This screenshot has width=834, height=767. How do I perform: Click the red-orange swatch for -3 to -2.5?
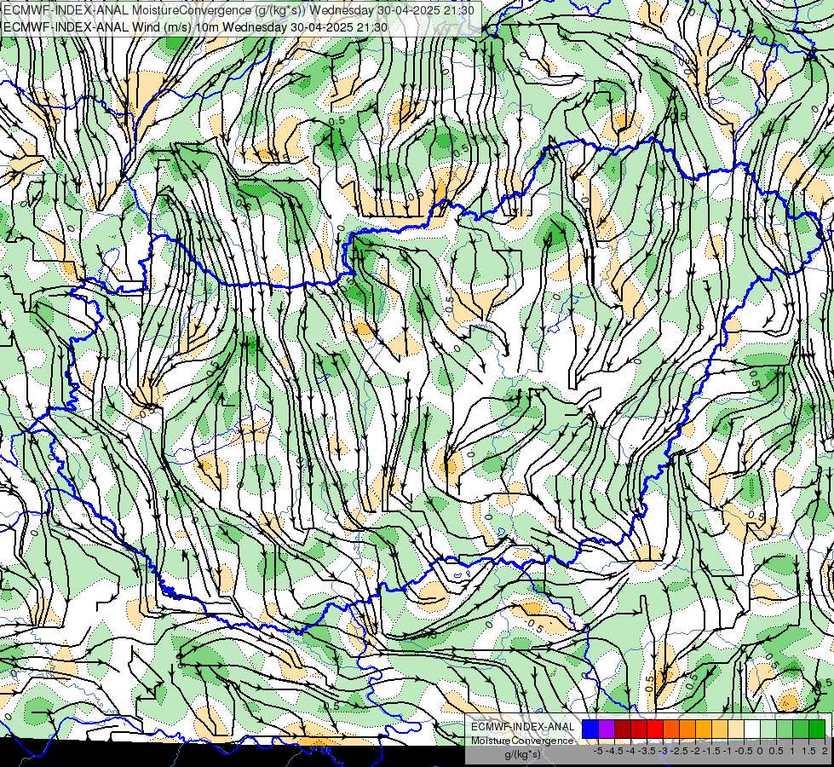point(671,730)
